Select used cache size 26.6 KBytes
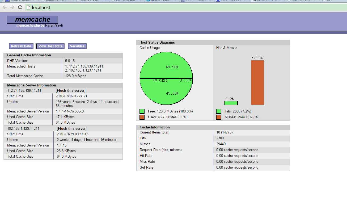 (66, 151)
